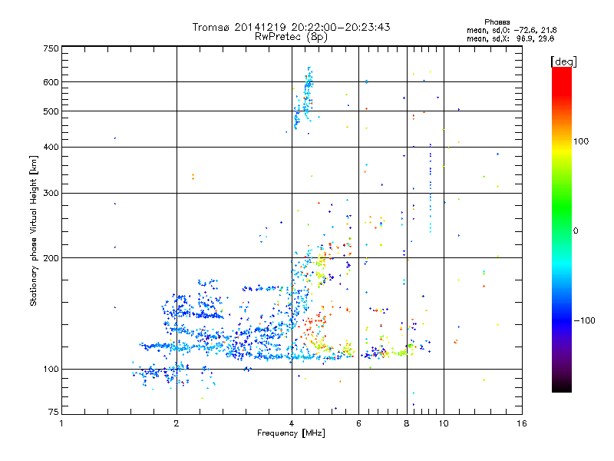Viewport: 614px width, 461px height.
Task: Click the y-axis '75' tick label
Action: 54,412
